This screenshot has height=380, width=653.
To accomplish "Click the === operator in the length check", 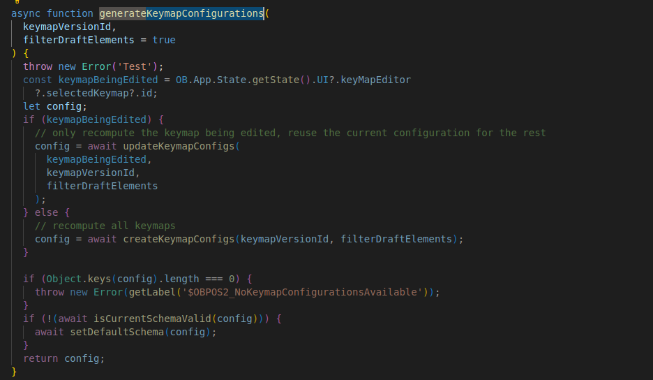I will (x=213, y=279).
